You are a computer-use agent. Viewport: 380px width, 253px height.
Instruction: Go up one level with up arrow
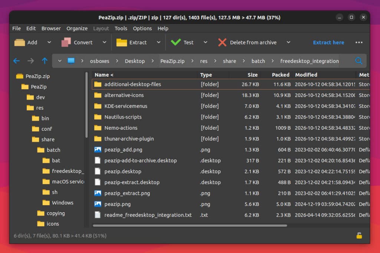45,61
